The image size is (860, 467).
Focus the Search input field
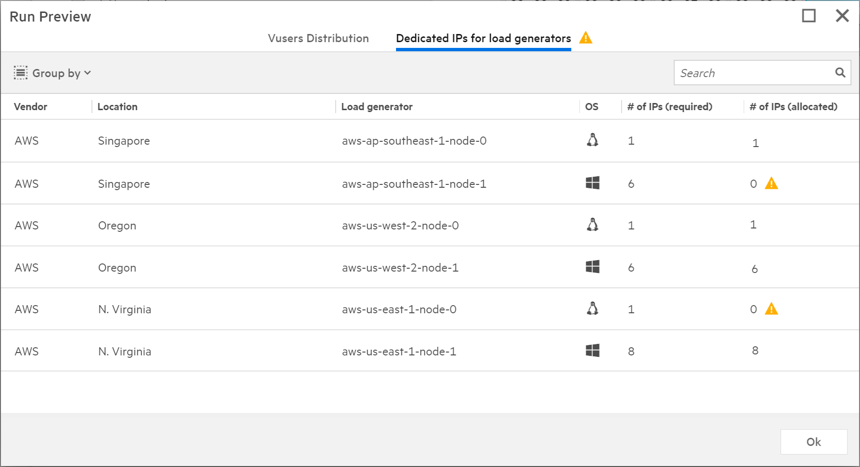(x=754, y=73)
